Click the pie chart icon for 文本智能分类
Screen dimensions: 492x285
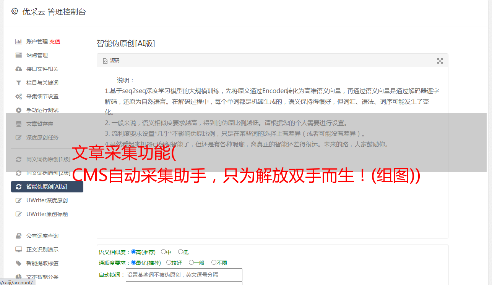tap(18, 277)
